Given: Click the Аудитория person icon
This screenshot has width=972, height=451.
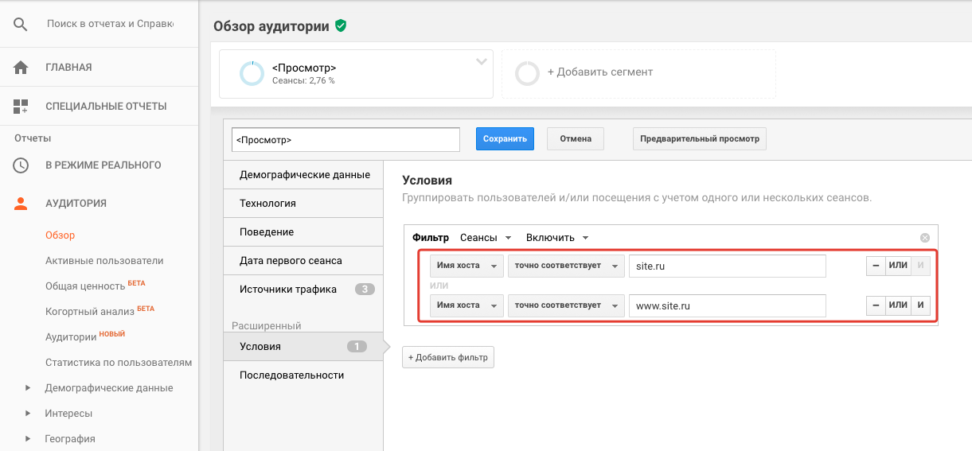Looking at the screenshot, I should click(x=21, y=204).
